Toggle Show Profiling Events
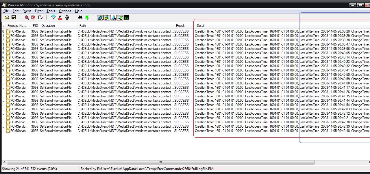This screenshot has width=370, height=174. (127, 18)
